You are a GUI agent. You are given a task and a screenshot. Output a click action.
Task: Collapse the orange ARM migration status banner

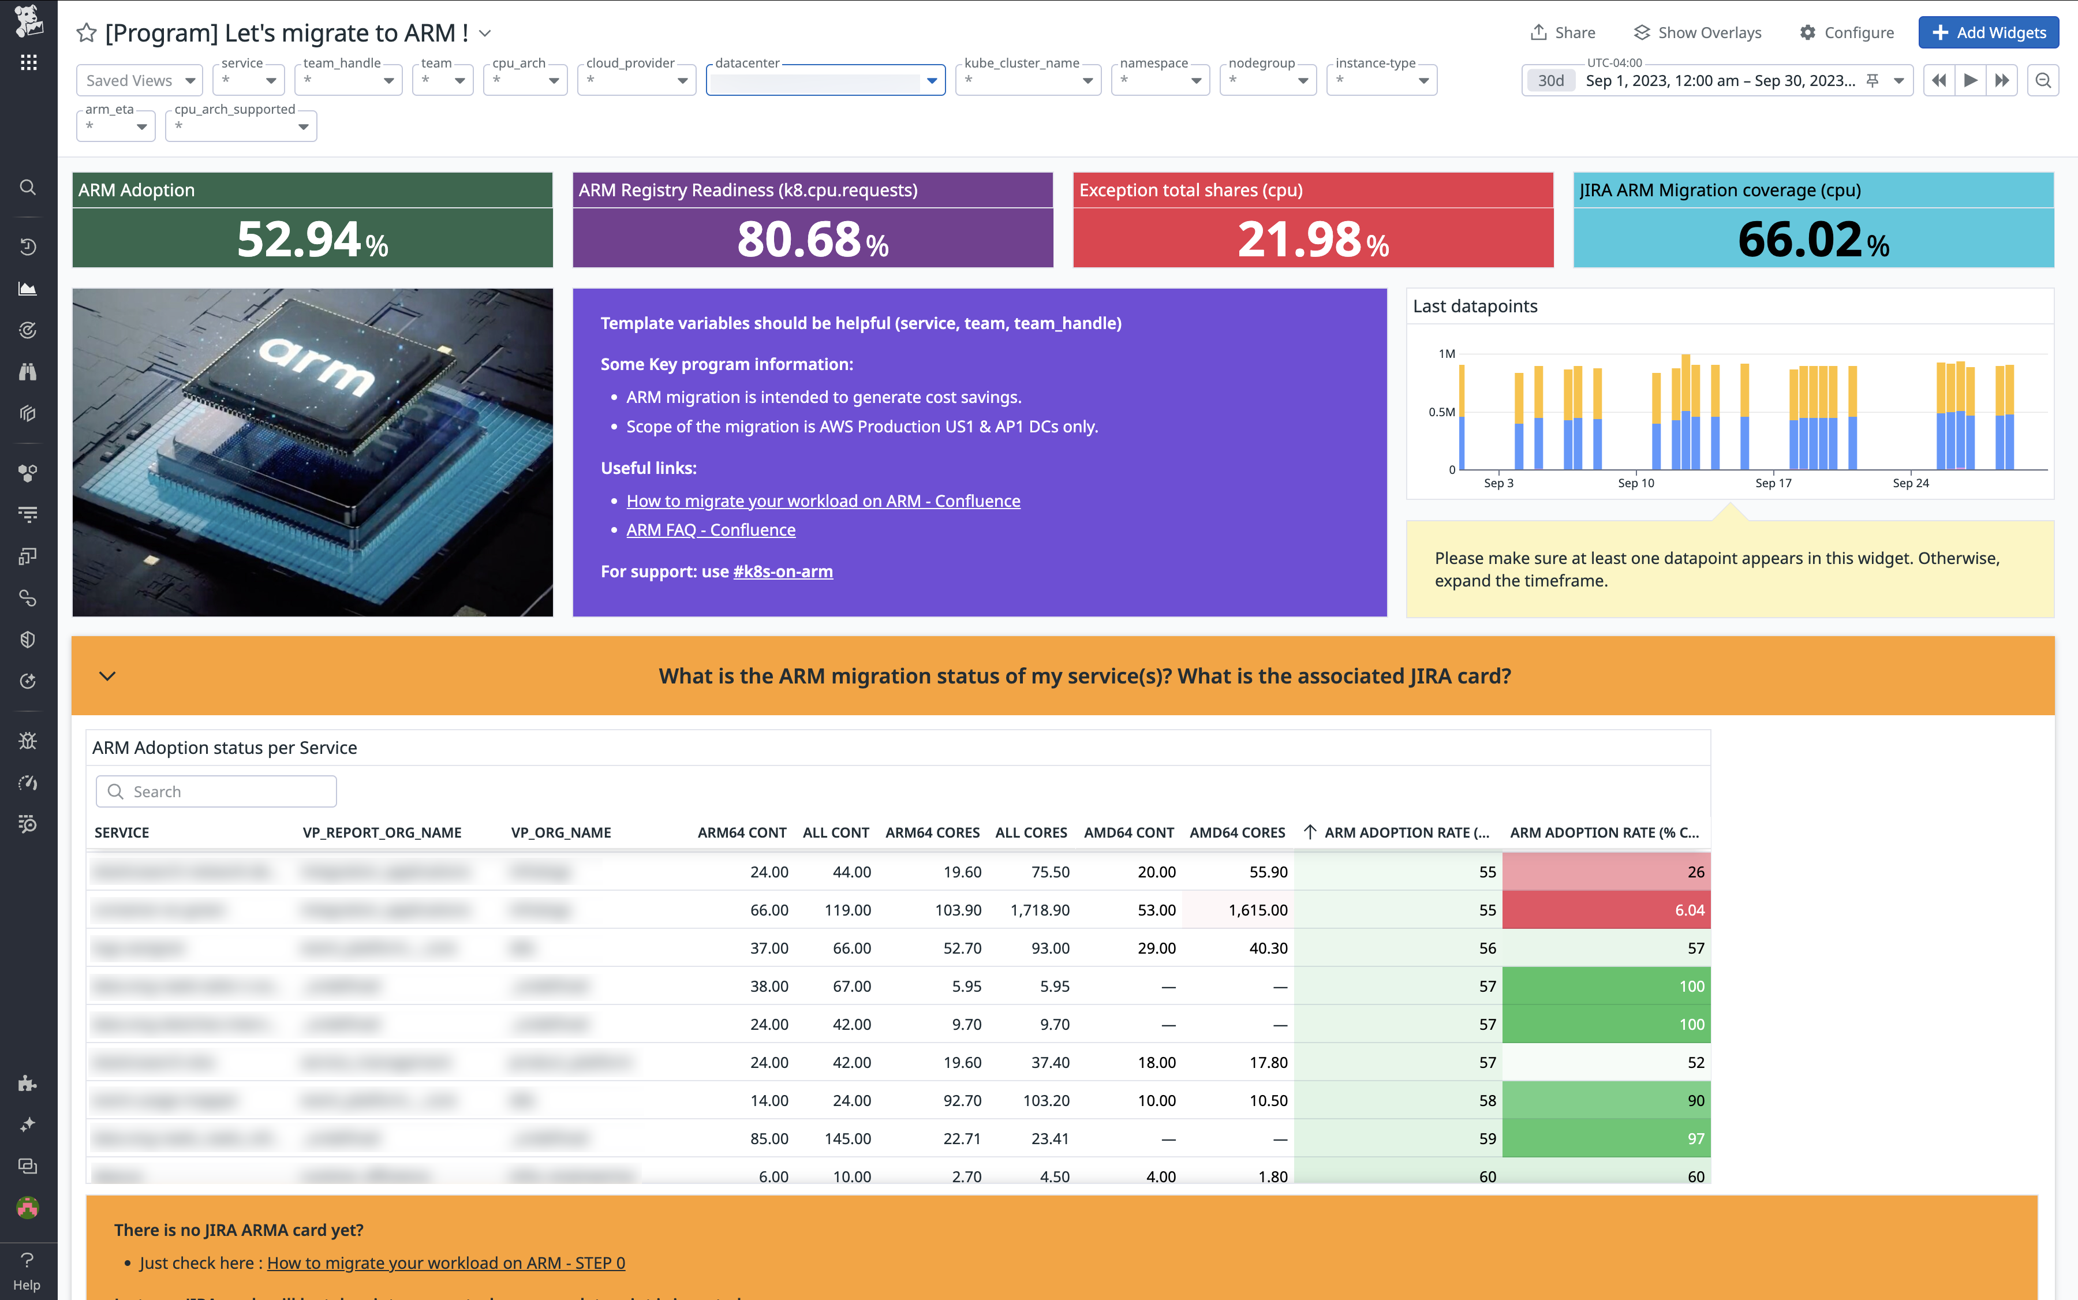(109, 676)
